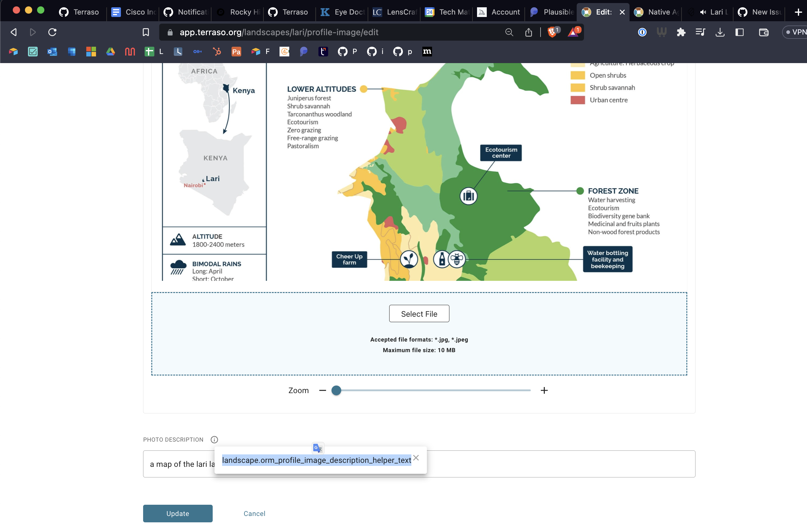Reload the page with refresh icon

click(52, 32)
